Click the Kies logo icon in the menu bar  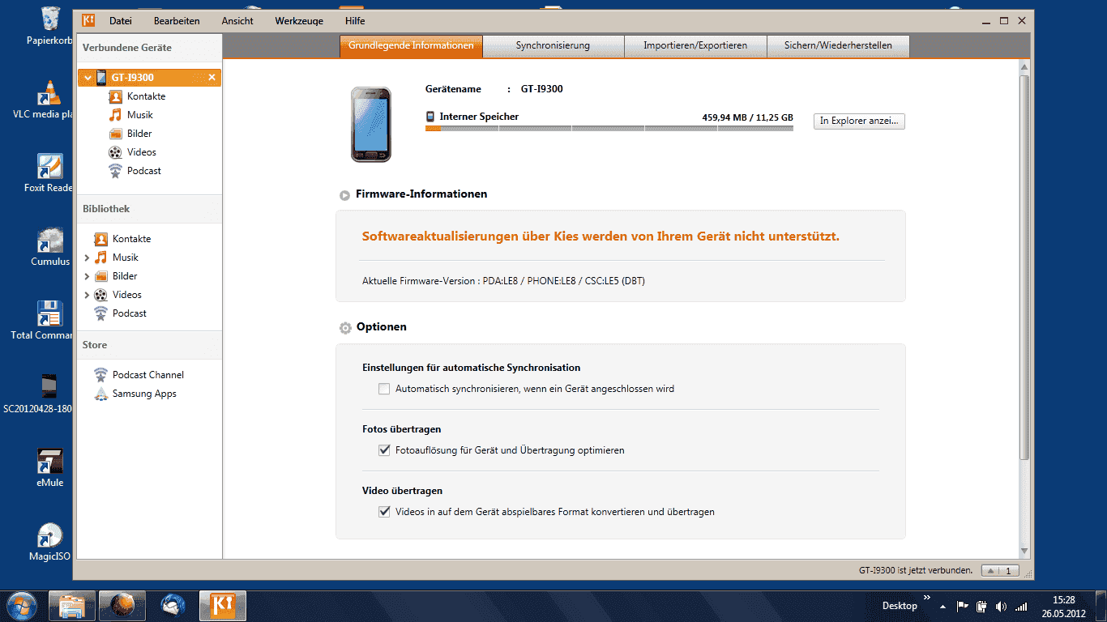click(x=88, y=21)
